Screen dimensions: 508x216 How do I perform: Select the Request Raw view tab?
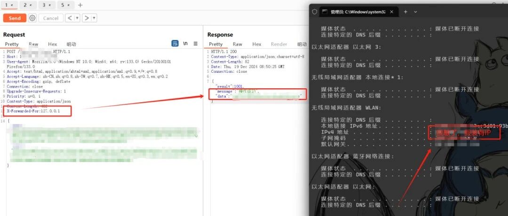33,44
